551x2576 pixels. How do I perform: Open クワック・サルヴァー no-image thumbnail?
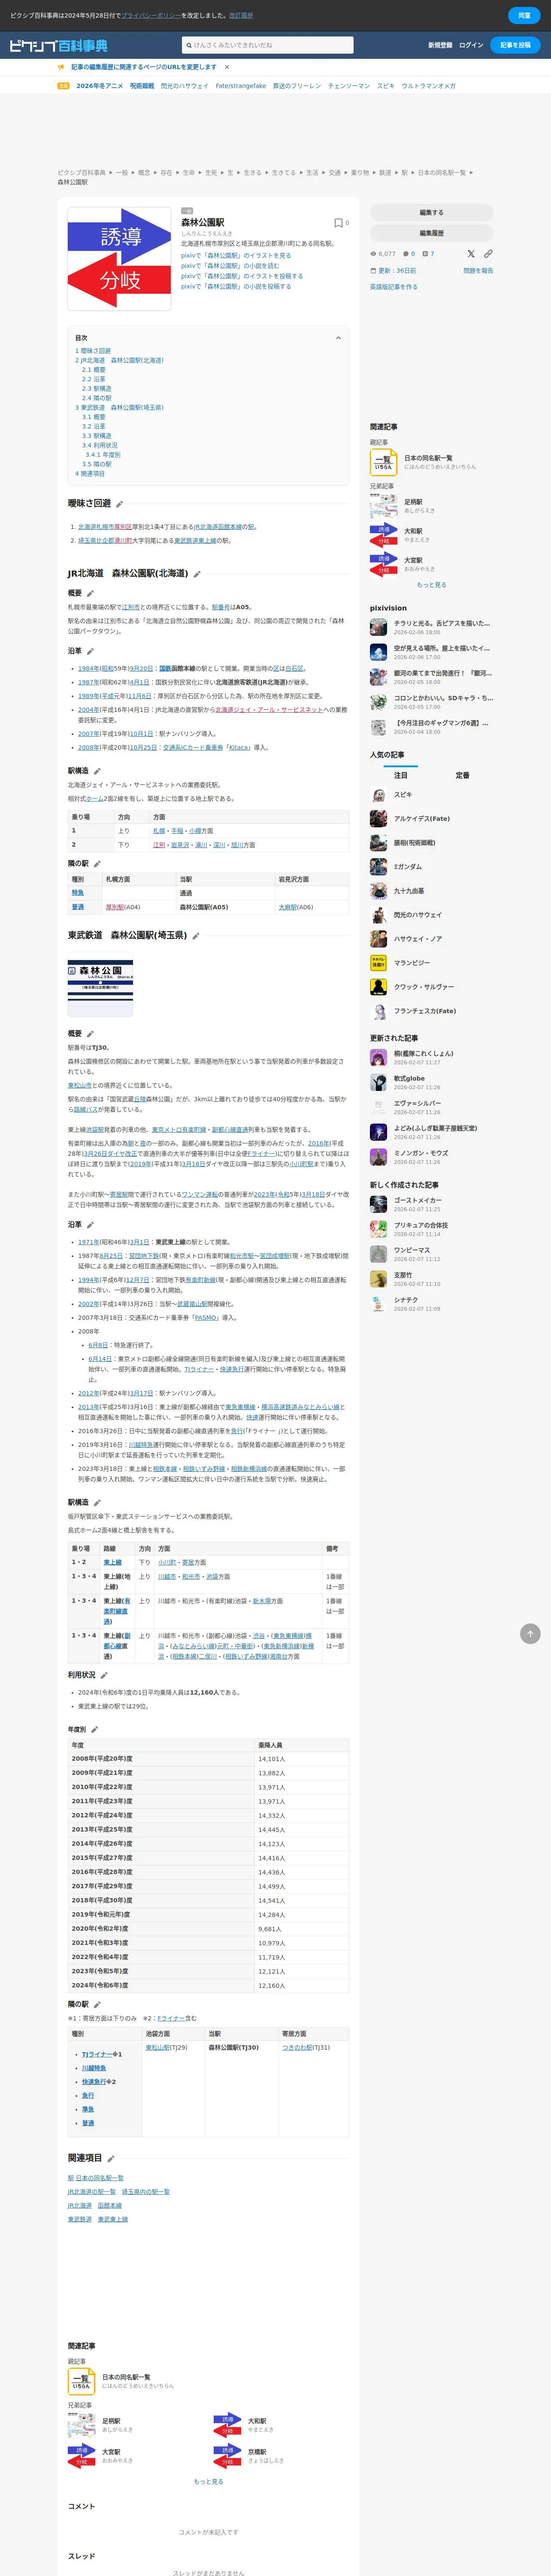378,987
